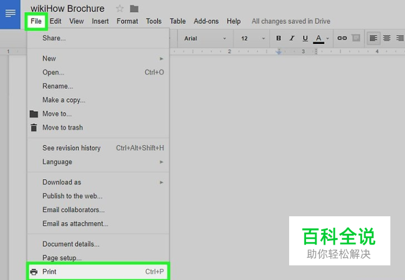
Task: Open the font size dropdown 12
Action: 253,39
